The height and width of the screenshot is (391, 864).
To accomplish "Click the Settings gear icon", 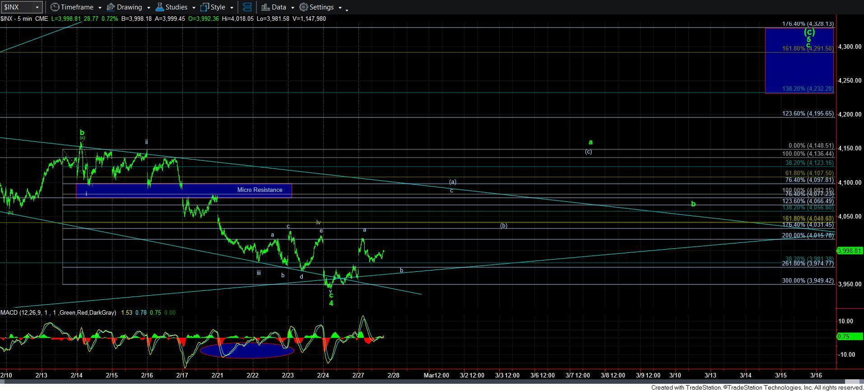I will tap(304, 7).
